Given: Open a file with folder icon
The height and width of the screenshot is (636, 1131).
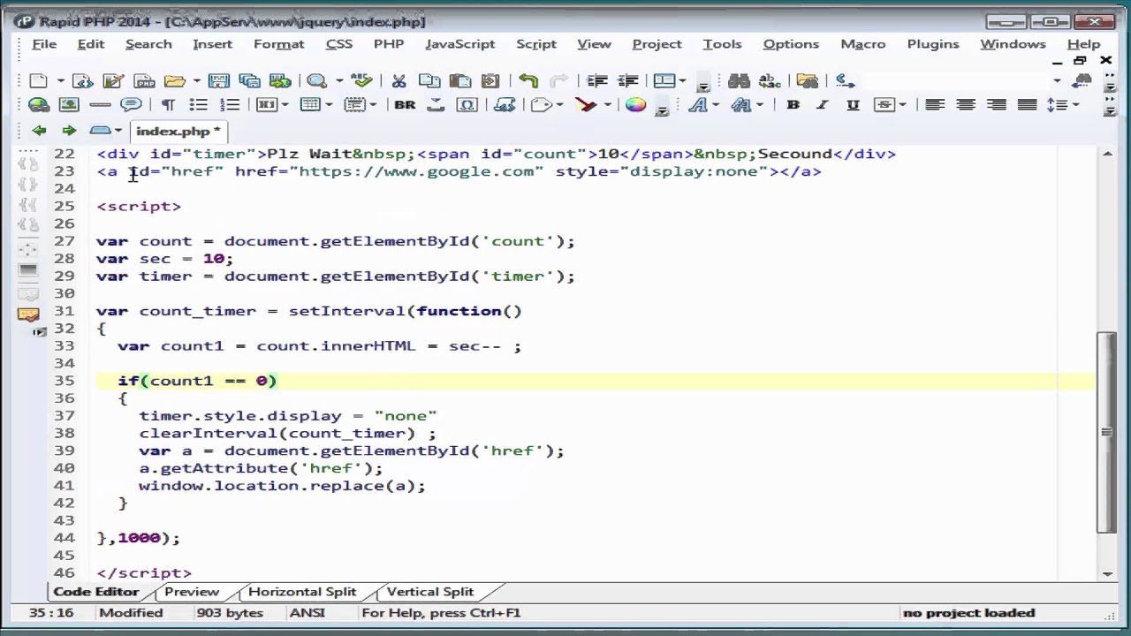Looking at the screenshot, I should [174, 81].
